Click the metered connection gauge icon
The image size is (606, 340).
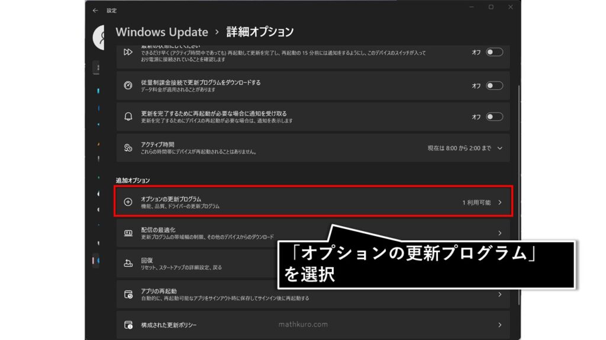[x=128, y=85]
